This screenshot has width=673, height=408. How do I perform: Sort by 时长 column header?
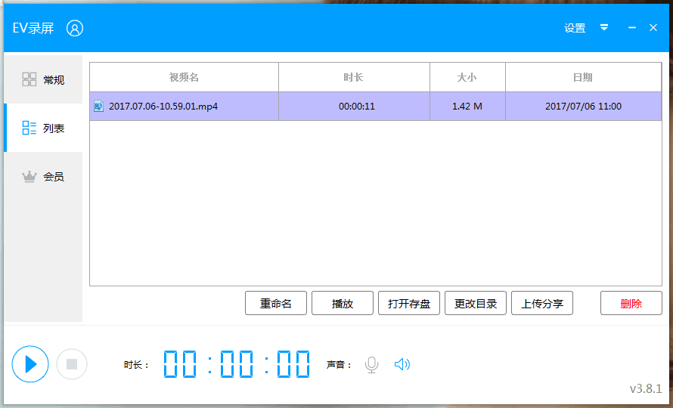pos(353,77)
